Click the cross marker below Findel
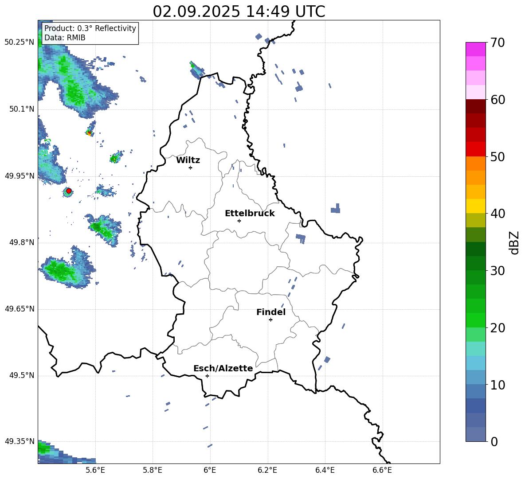This screenshot has width=525, height=479. click(x=270, y=320)
